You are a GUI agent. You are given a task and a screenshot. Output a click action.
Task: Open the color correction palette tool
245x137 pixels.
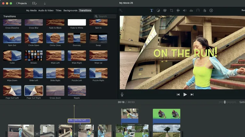coord(165,10)
